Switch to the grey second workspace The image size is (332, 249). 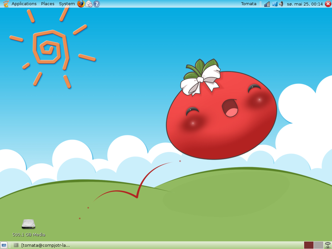pyautogui.click(x=318, y=245)
